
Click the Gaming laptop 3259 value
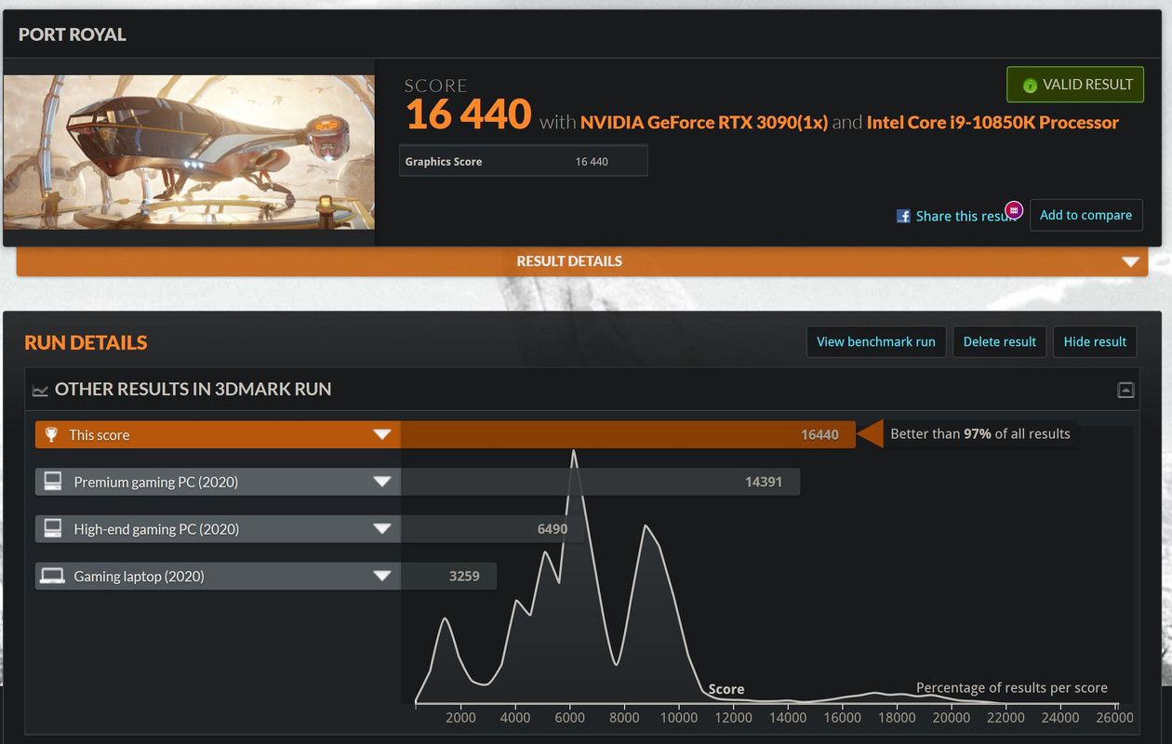tap(464, 576)
